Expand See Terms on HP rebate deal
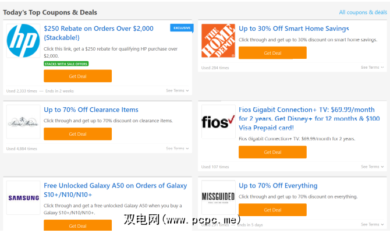Screen dimensions: 390x233 177,91
